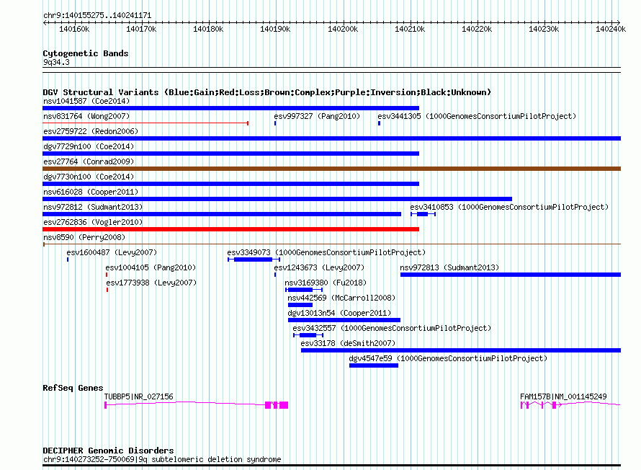Click the nsv616028 (Cooper2011) variant bar
641x470 pixels.
coord(277,199)
